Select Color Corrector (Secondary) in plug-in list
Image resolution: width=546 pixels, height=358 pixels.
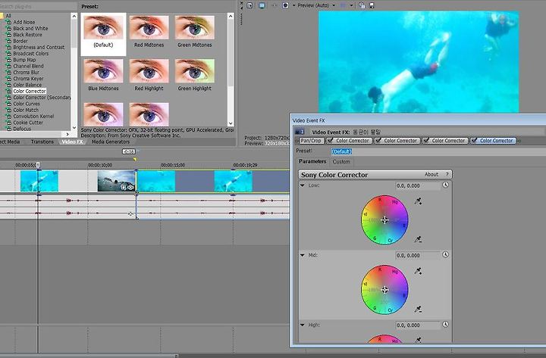(x=42, y=98)
